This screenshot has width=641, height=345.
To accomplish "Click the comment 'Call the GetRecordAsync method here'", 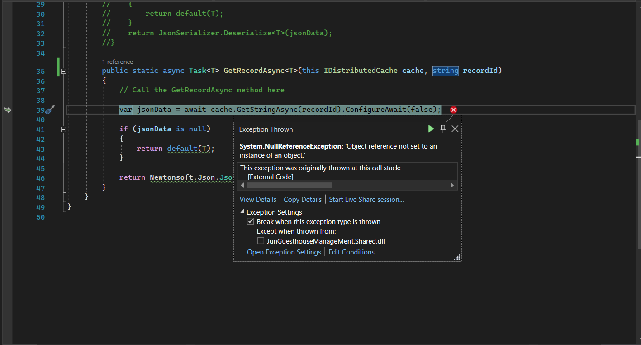I will [x=202, y=90].
